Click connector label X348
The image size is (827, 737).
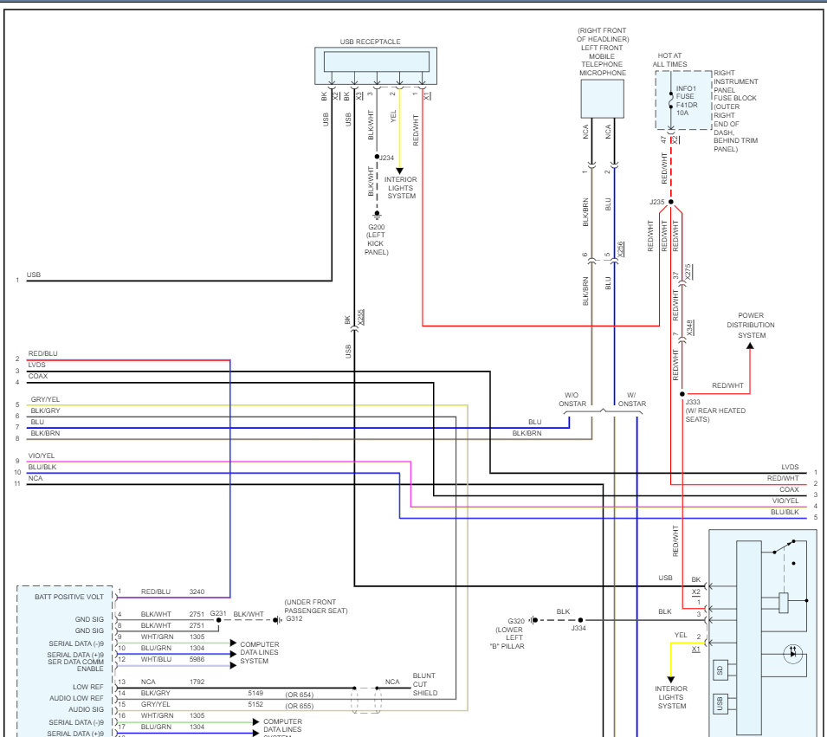coord(690,327)
